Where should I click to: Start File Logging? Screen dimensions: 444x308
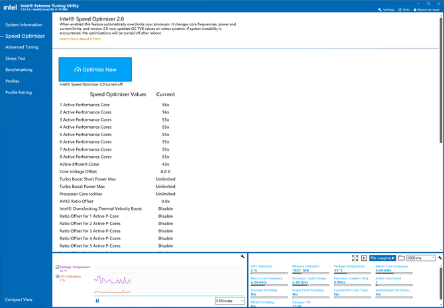pyautogui.click(x=382, y=258)
